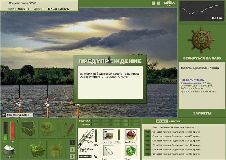Click the rod durability 98% bar

pyautogui.click(x=96, y=135)
